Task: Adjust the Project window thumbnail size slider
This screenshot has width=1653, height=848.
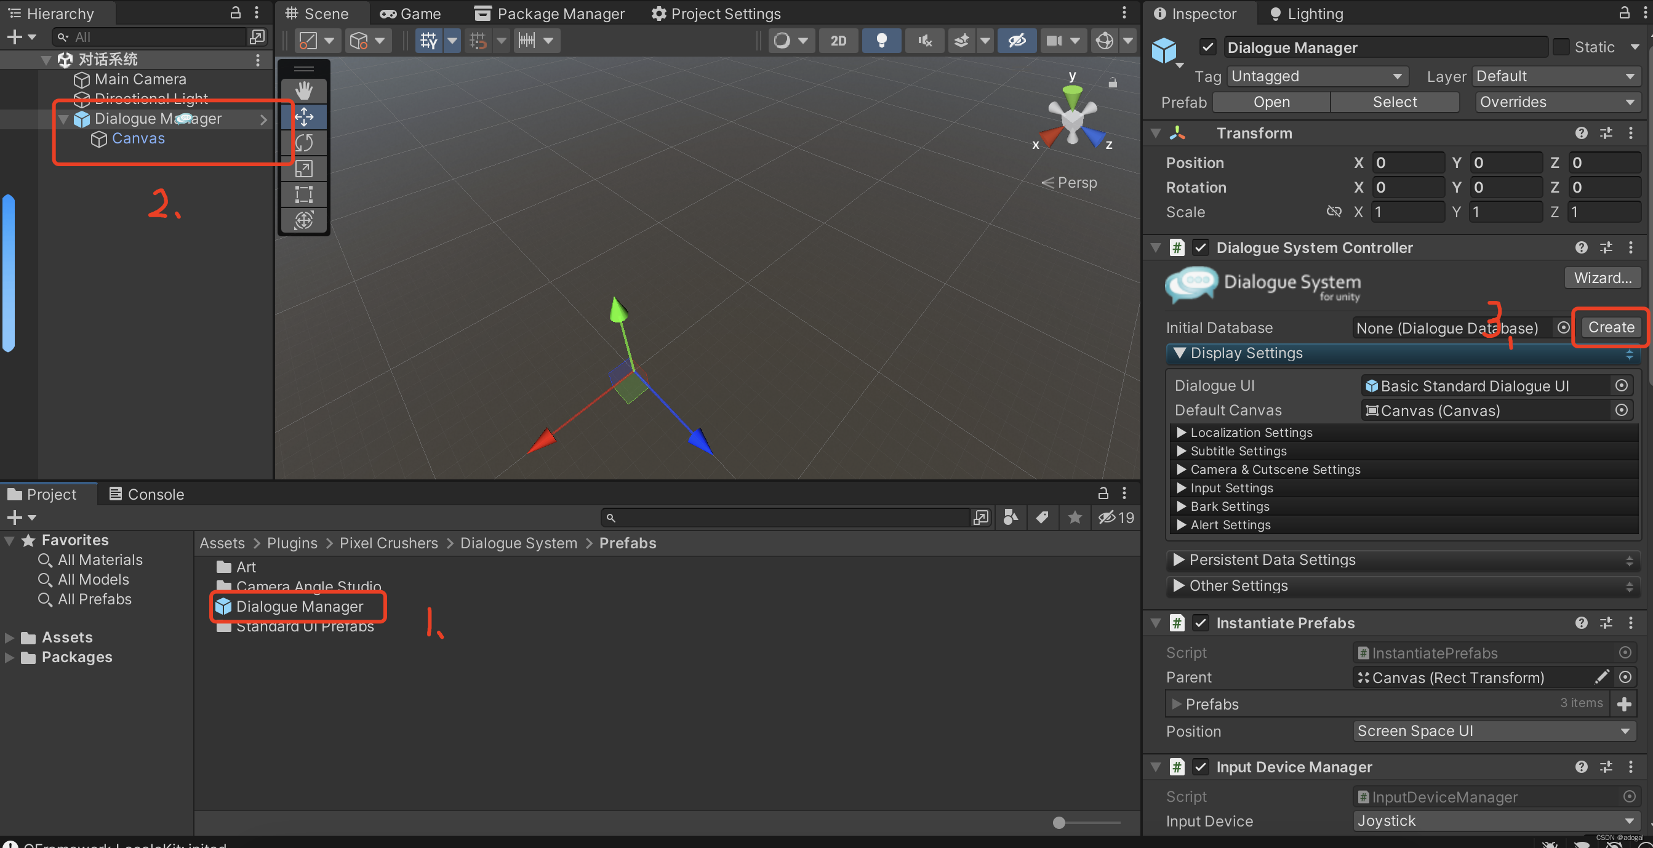Action: tap(1059, 823)
